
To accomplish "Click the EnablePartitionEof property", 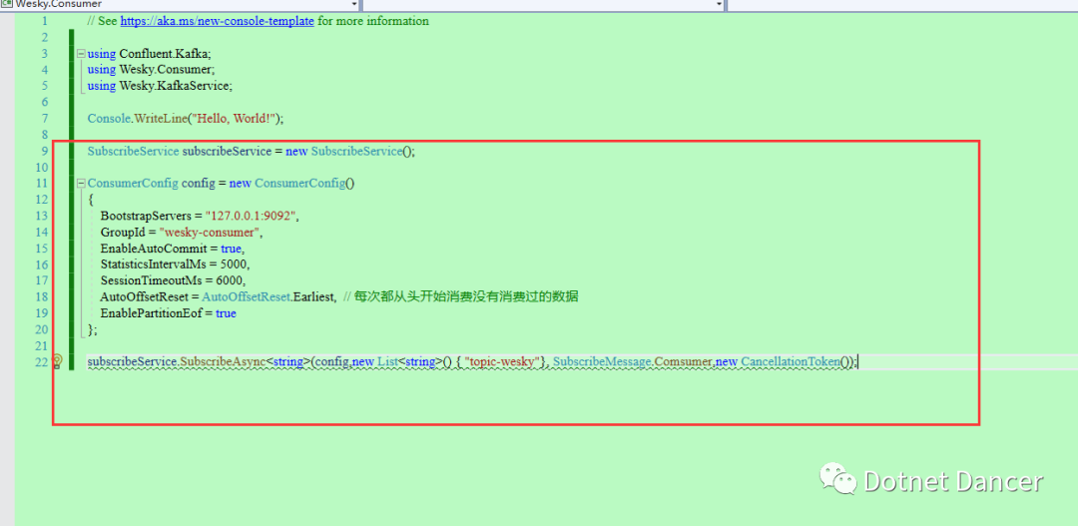I will 152,312.
